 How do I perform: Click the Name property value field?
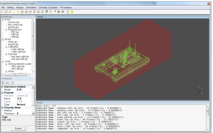tap(24, 99)
